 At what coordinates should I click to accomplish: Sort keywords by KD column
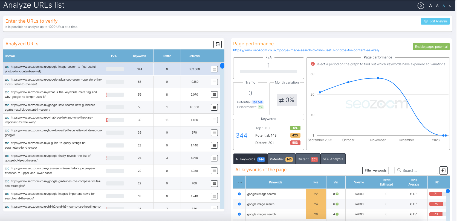coord(437,182)
